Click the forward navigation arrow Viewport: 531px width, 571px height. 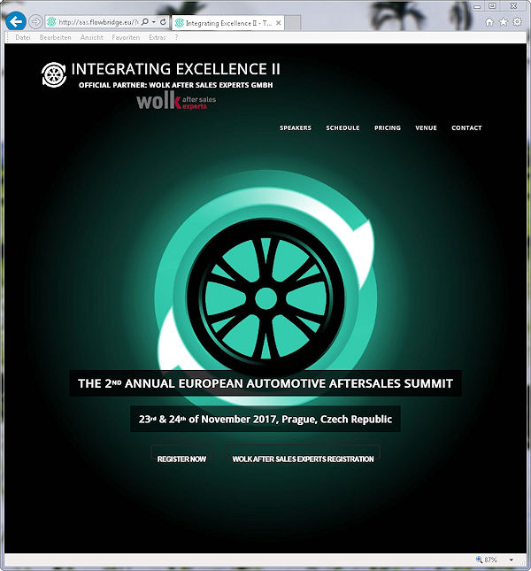35,22
